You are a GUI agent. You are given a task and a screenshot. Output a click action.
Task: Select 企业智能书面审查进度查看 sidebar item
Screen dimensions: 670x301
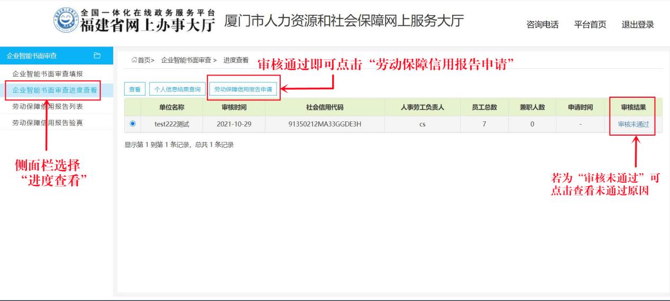point(54,90)
